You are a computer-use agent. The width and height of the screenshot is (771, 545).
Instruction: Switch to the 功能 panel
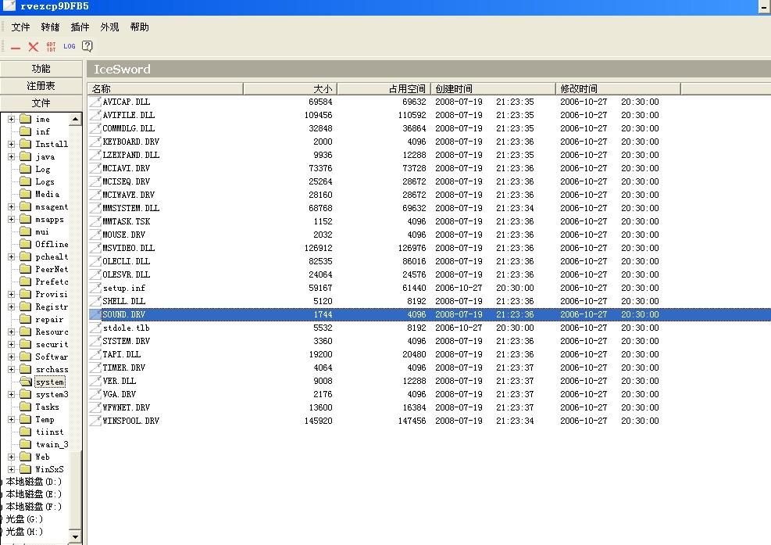point(41,69)
